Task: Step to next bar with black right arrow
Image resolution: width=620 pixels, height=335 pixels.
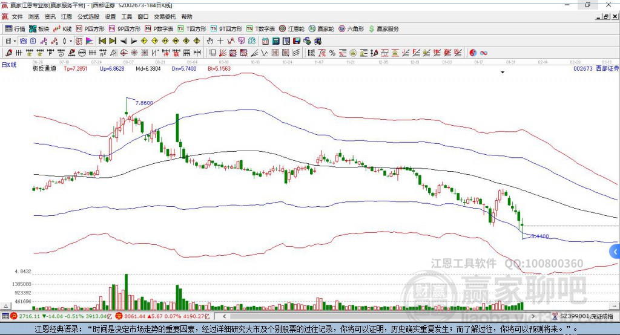Action: [134, 41]
